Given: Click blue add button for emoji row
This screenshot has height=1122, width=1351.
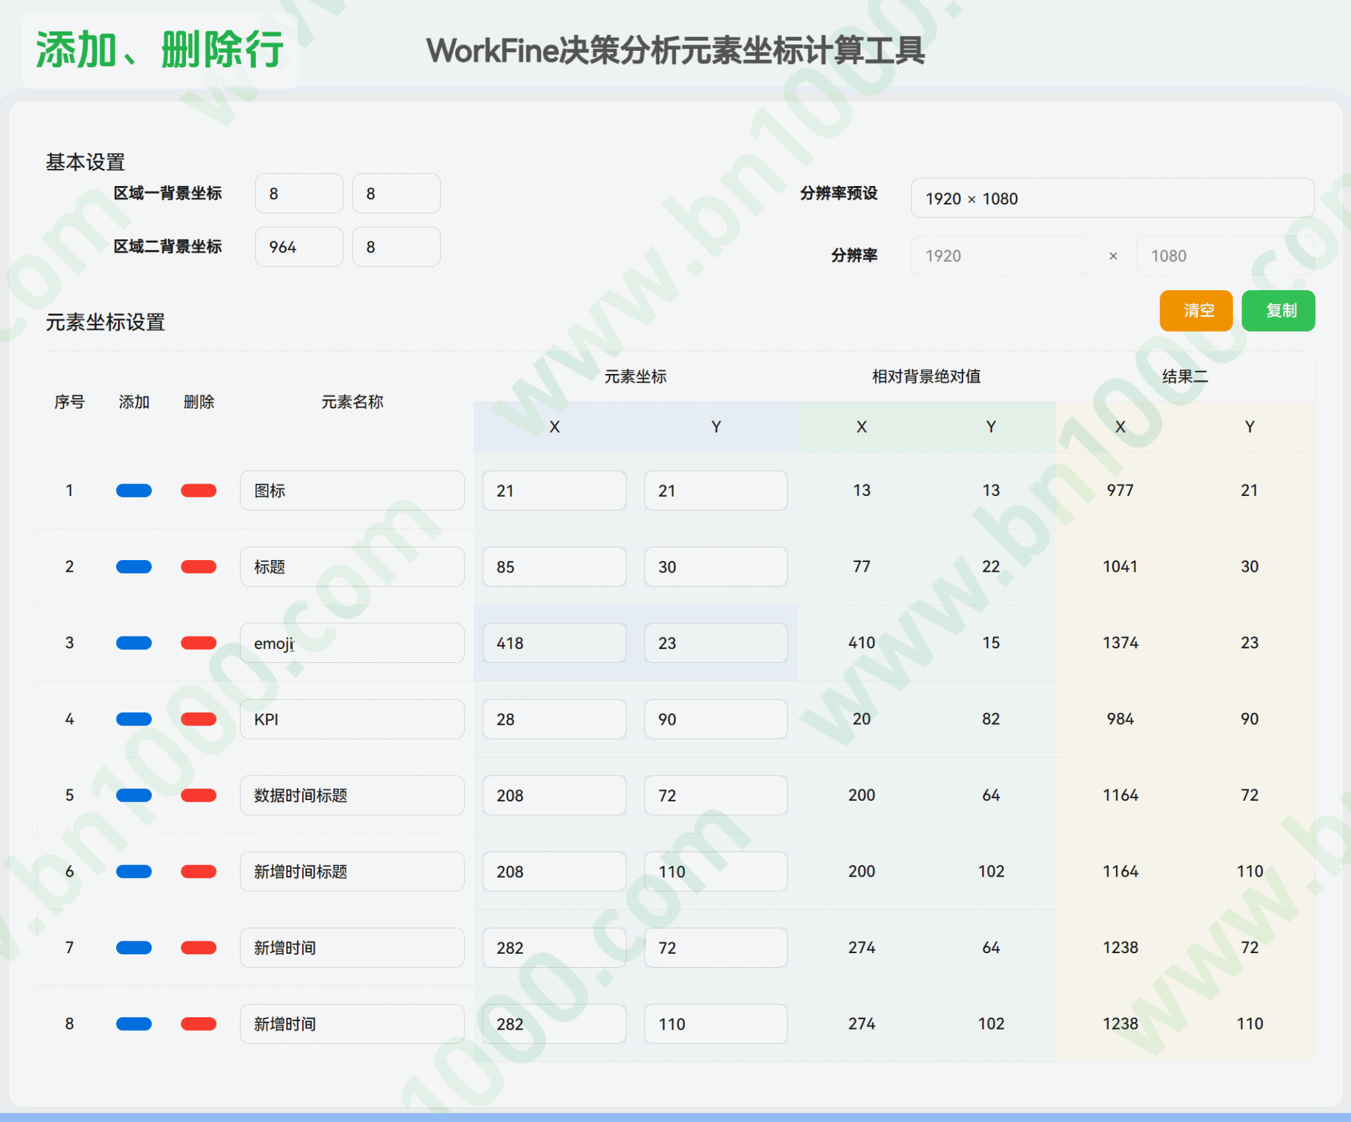Looking at the screenshot, I should point(134,642).
